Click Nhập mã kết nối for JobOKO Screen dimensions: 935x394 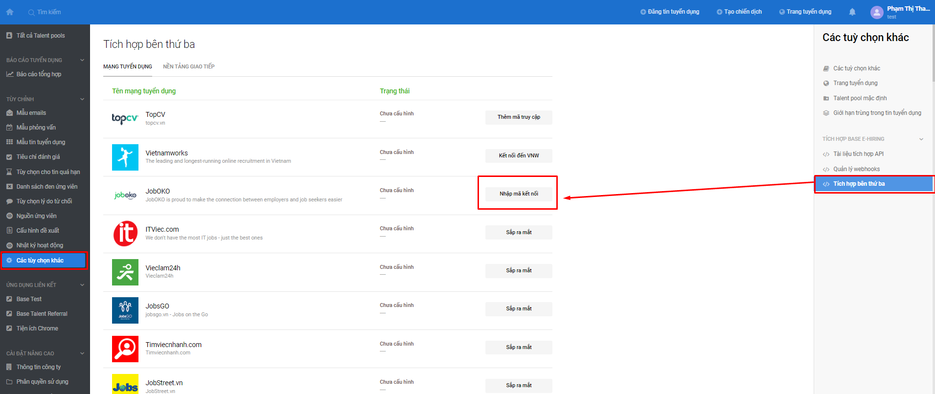tap(519, 194)
